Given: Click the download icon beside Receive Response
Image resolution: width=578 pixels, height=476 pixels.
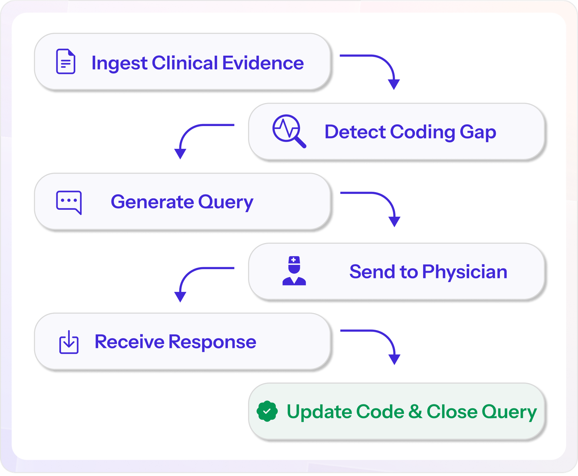Looking at the screenshot, I should coord(69,342).
